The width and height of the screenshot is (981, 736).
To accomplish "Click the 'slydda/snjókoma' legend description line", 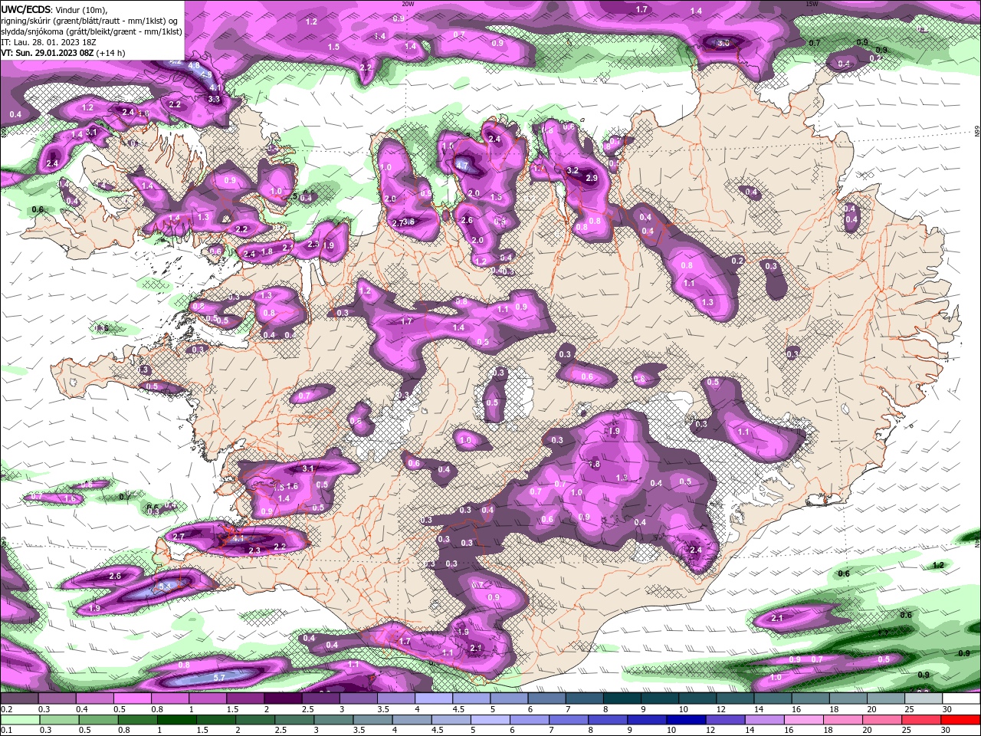I will [x=91, y=31].
